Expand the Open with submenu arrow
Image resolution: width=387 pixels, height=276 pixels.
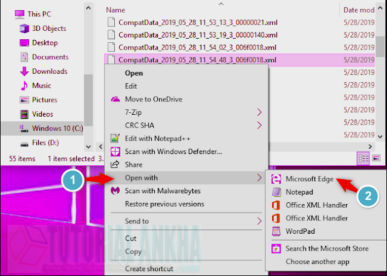(259, 178)
